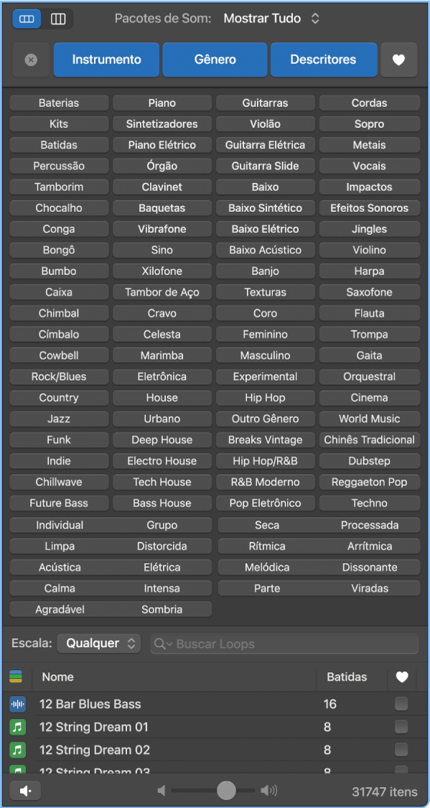Open the Pacotes de Som Mostrar Tudo menu

click(271, 19)
